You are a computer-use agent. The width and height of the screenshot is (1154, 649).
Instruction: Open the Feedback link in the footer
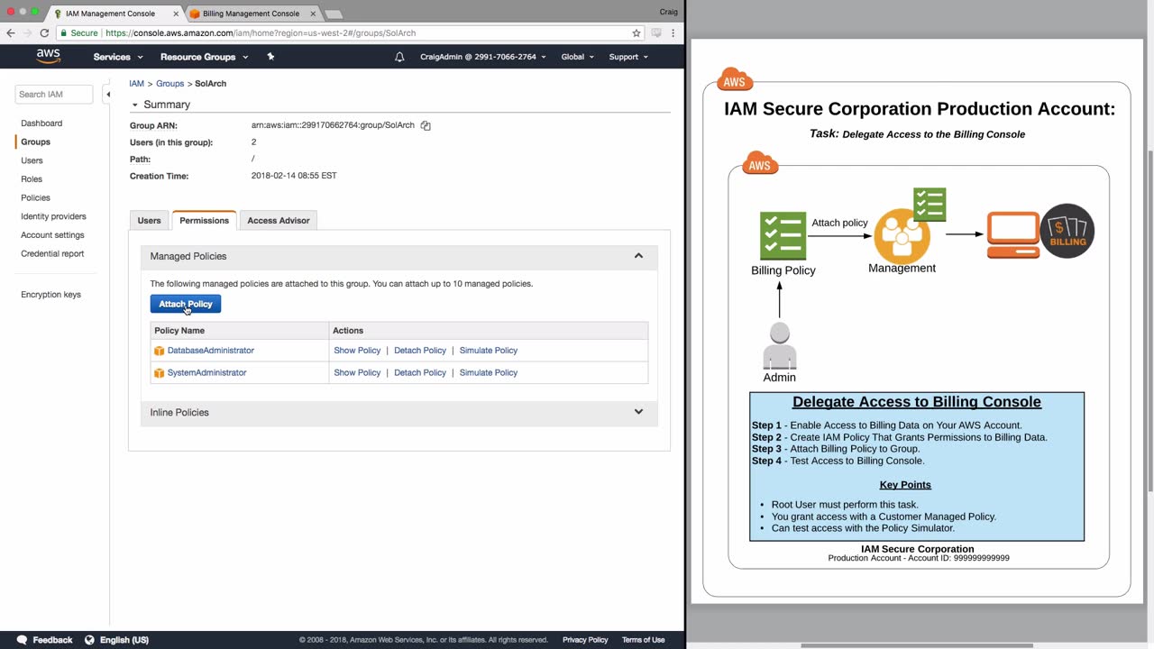pos(45,640)
